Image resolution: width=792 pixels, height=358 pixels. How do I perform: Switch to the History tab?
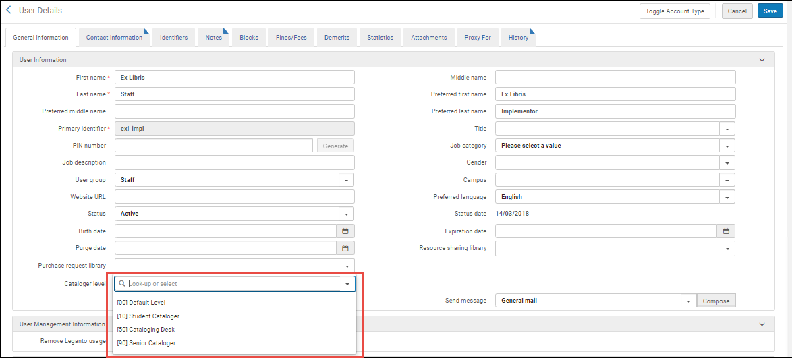coord(518,37)
